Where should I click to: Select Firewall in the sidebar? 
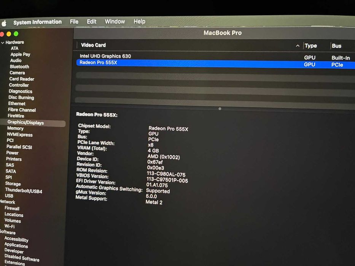point(12,208)
